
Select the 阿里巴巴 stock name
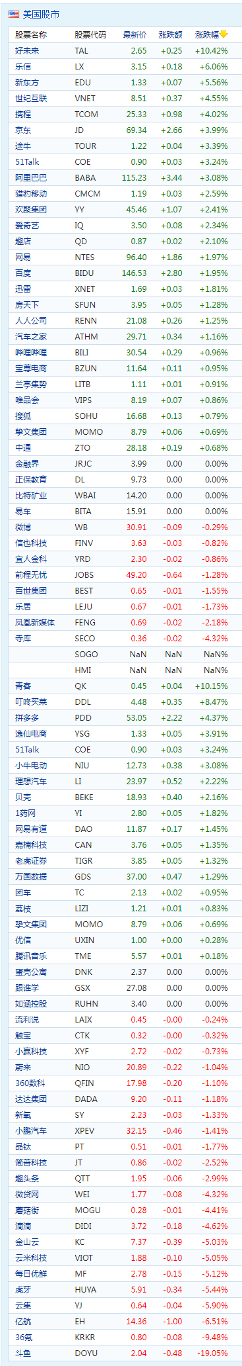31,177
